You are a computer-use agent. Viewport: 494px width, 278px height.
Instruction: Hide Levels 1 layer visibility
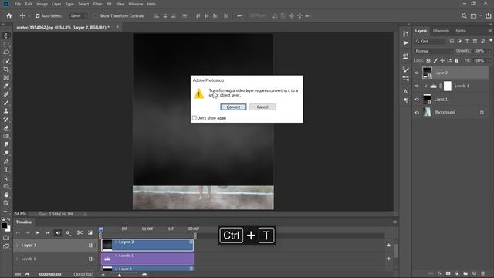[417, 86]
